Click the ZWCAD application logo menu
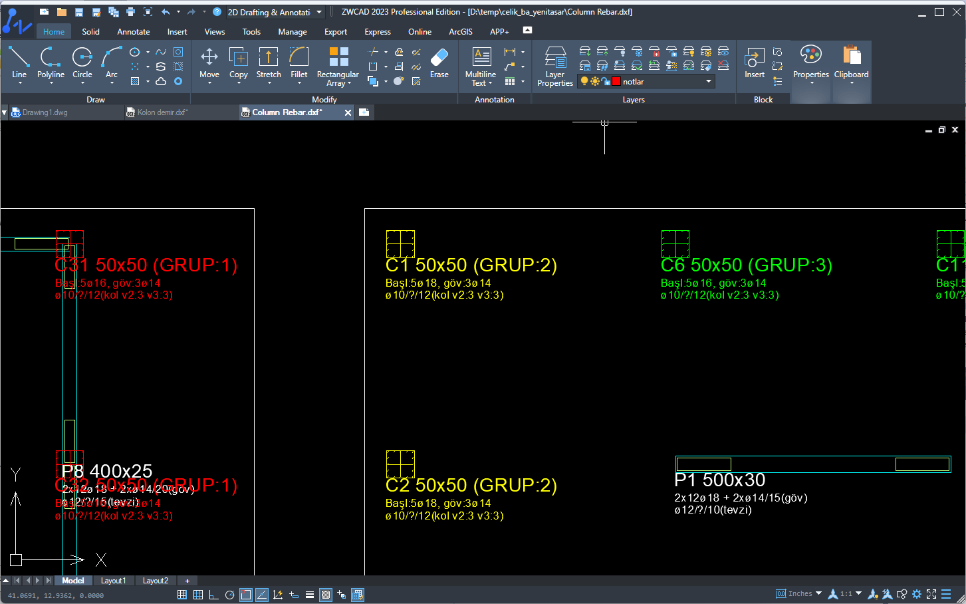 click(x=17, y=21)
